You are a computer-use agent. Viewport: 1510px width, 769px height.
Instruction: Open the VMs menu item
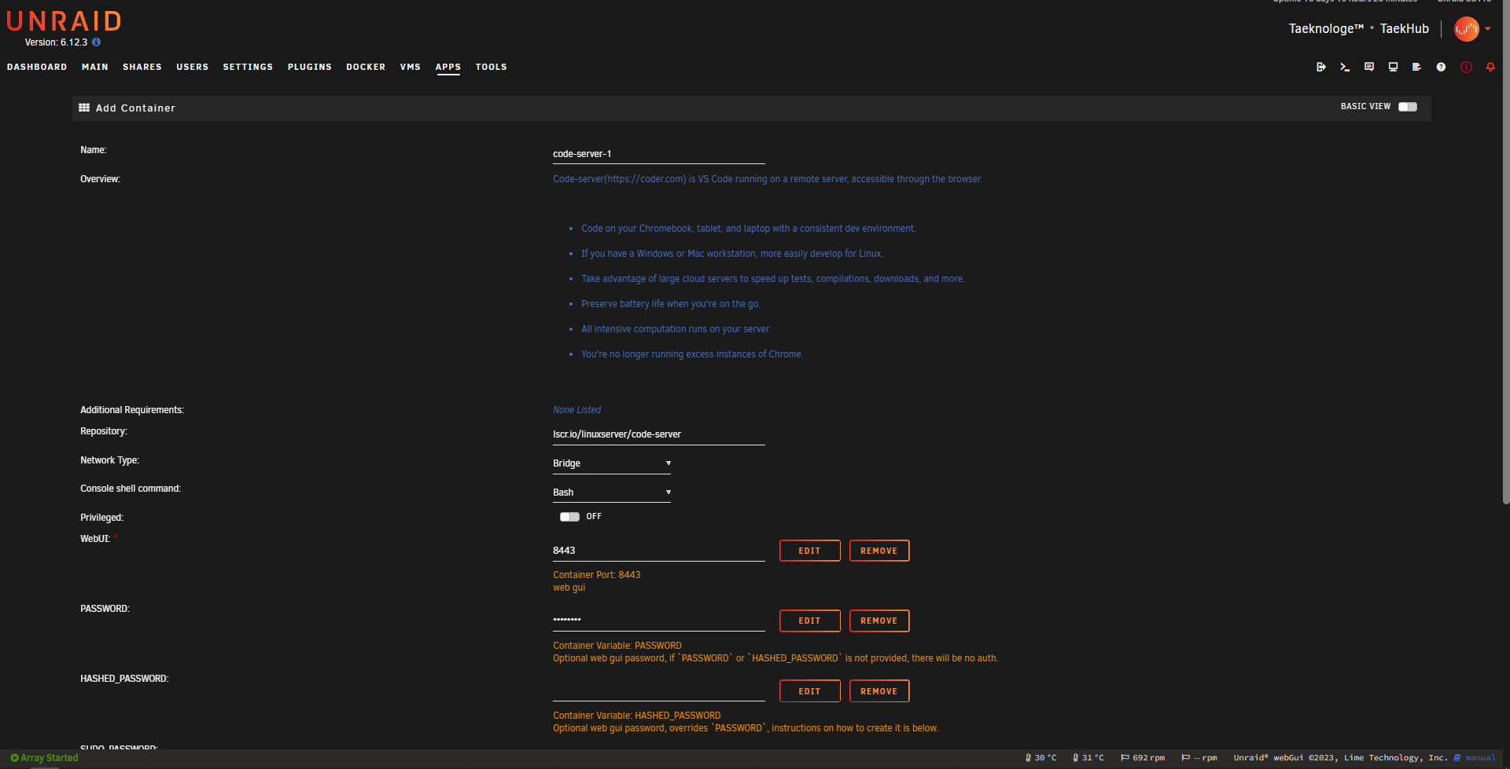coord(411,67)
